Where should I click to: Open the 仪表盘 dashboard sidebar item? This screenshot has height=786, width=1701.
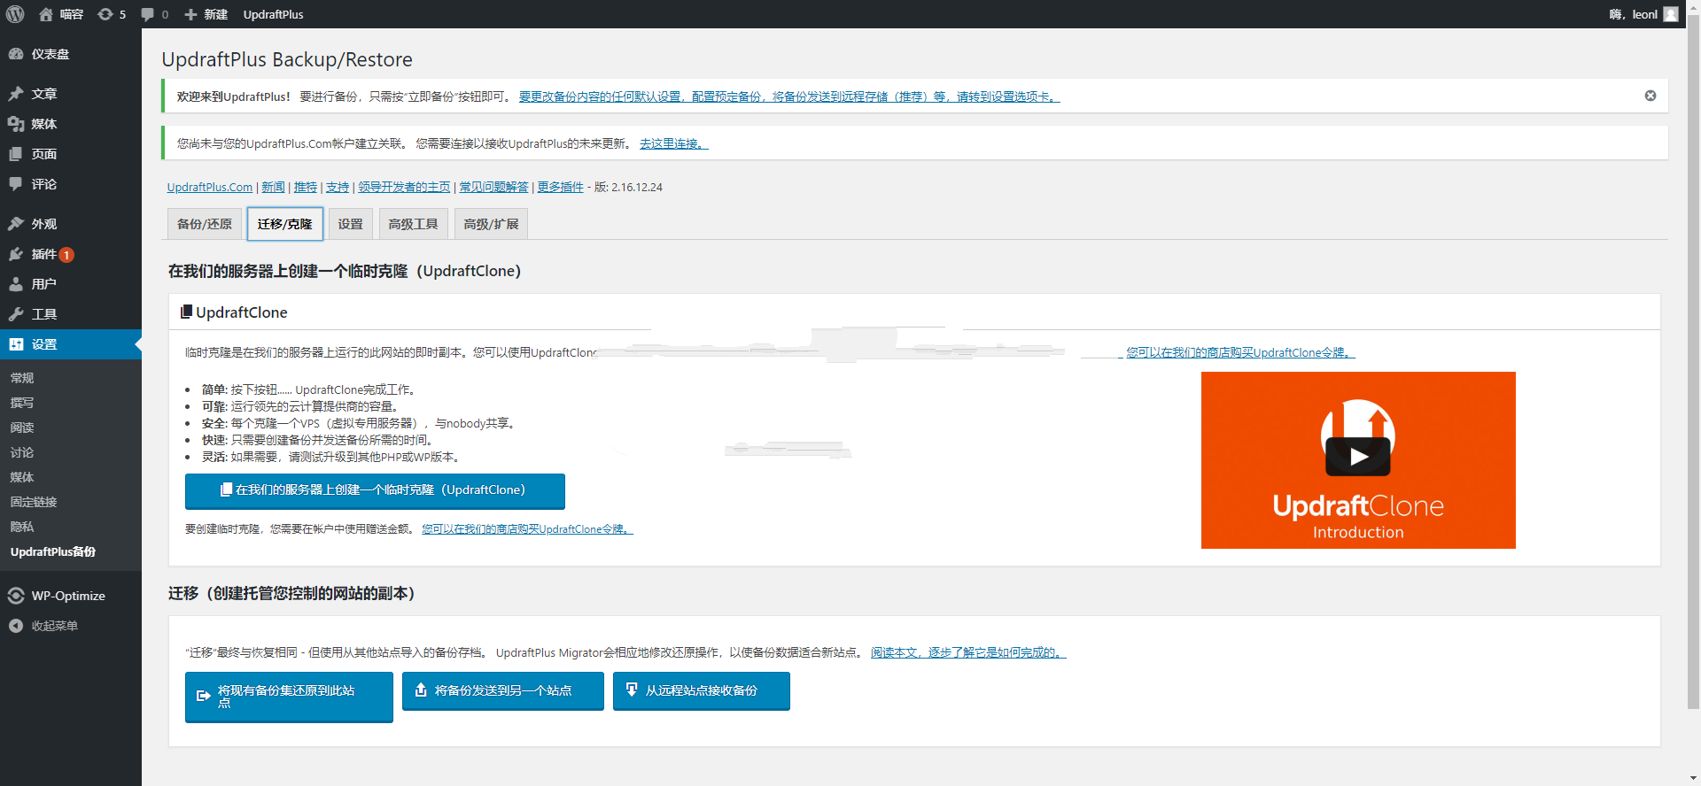(50, 54)
